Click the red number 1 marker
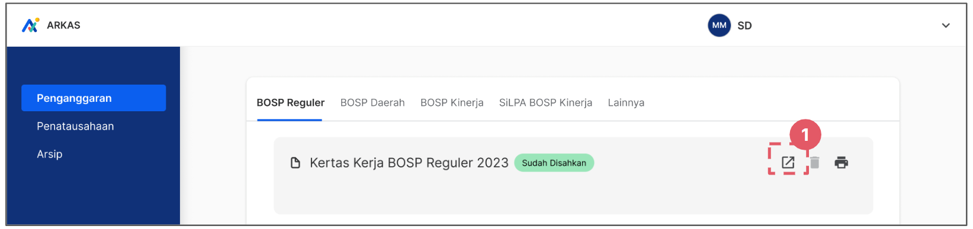 pos(805,136)
